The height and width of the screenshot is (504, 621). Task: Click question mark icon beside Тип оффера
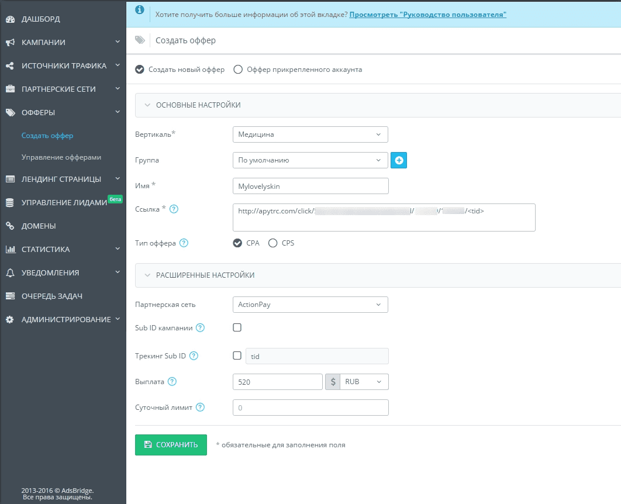tap(184, 243)
